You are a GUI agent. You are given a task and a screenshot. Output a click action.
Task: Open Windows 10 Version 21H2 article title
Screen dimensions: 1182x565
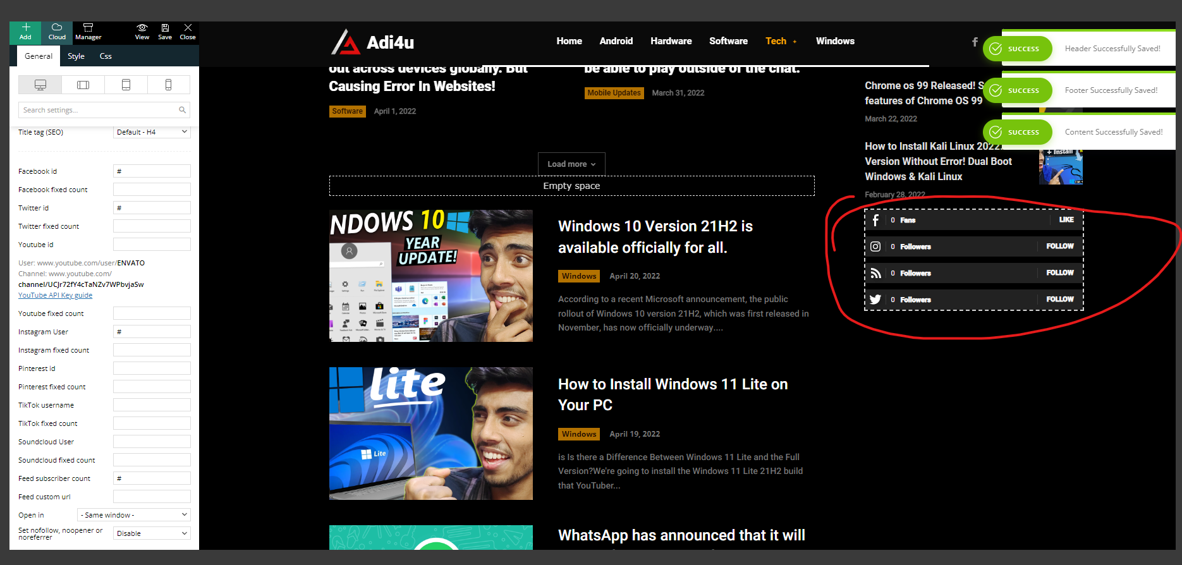[x=655, y=237]
